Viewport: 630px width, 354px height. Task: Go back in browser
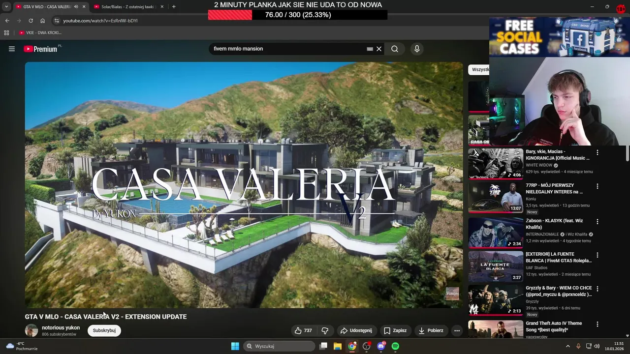coord(7,21)
